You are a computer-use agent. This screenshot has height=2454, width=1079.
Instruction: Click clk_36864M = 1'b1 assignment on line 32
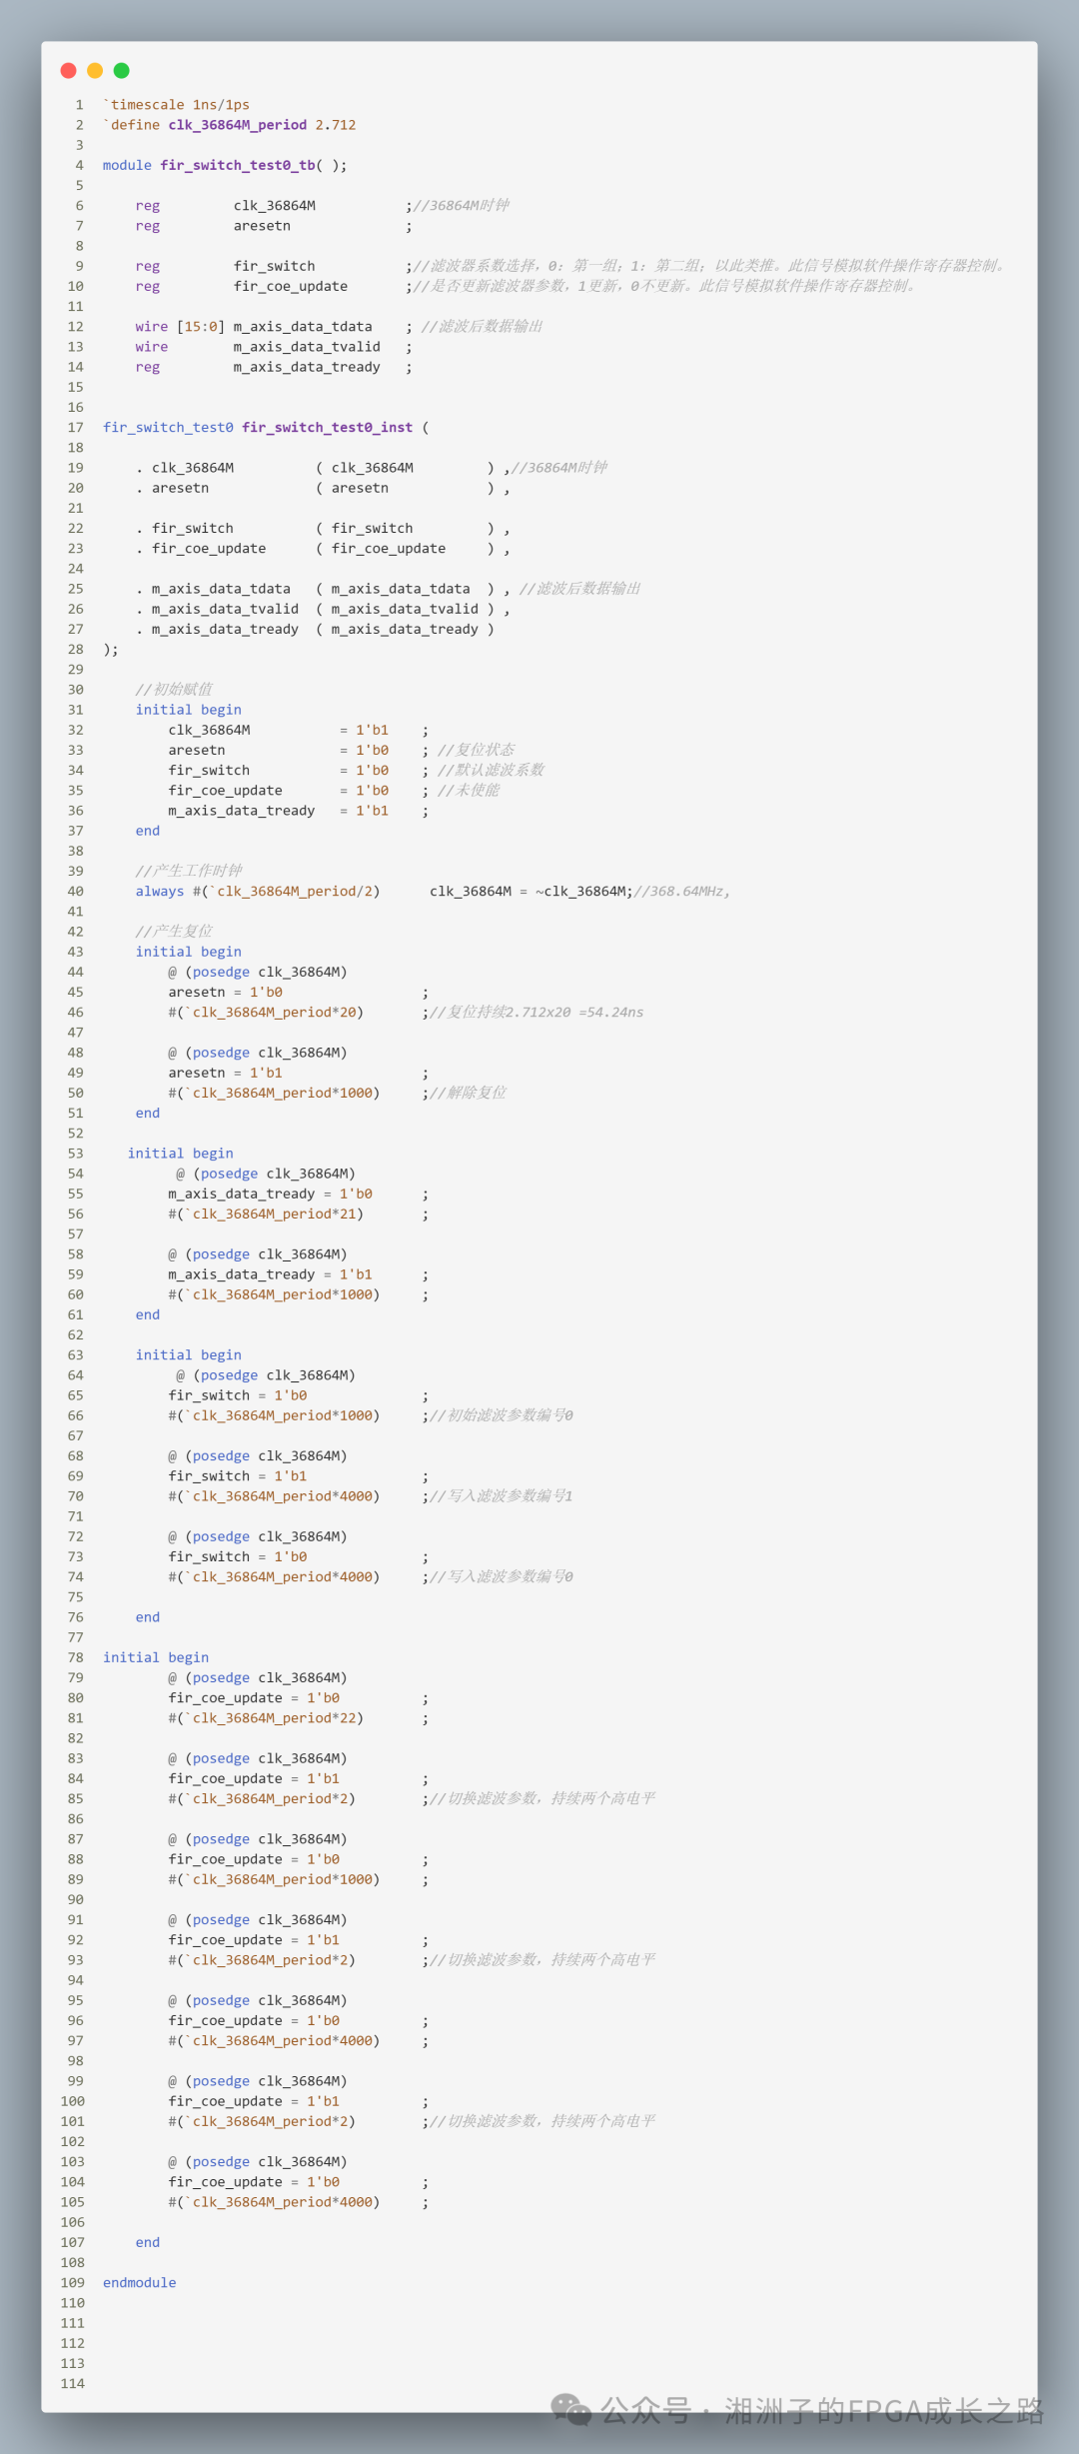coord(279,730)
